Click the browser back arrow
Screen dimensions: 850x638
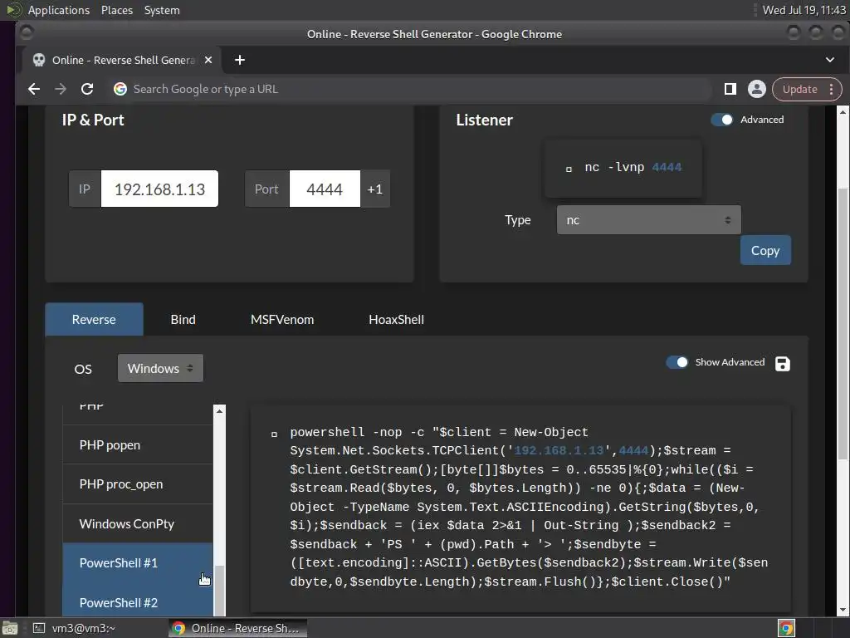(x=33, y=89)
